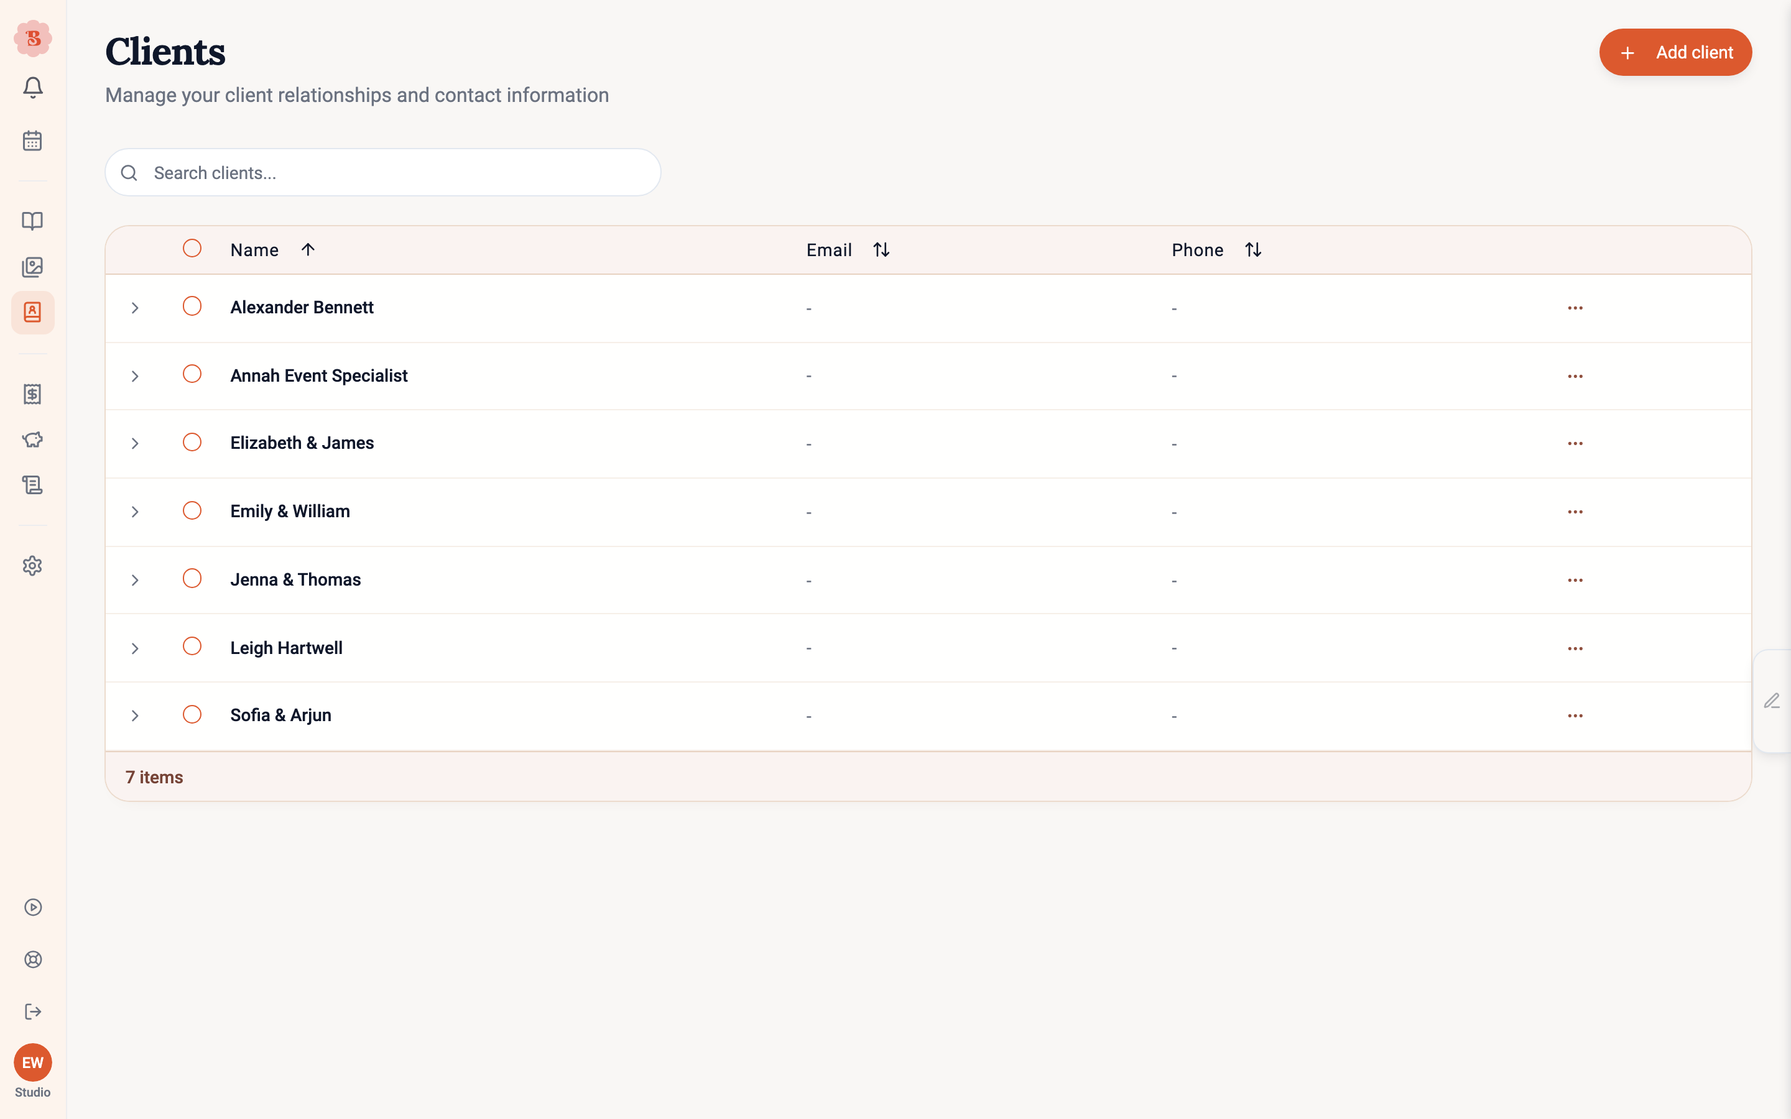Expand the Leigh Hartwell row
The image size is (1791, 1119).
[135, 648]
